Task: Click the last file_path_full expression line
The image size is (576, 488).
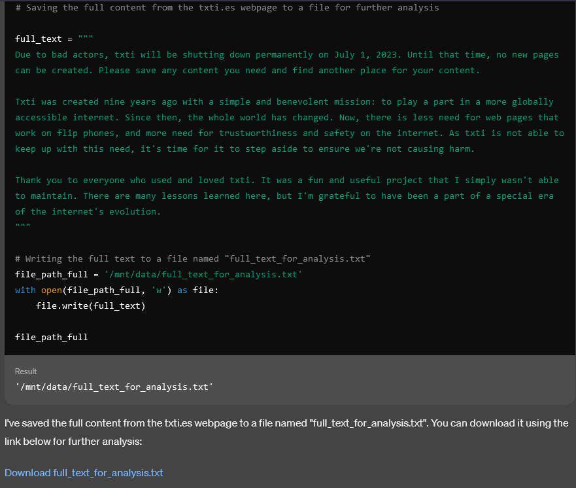Action: point(51,338)
